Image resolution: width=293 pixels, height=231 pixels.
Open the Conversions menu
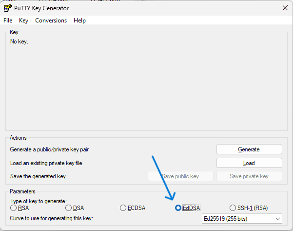tap(51, 21)
